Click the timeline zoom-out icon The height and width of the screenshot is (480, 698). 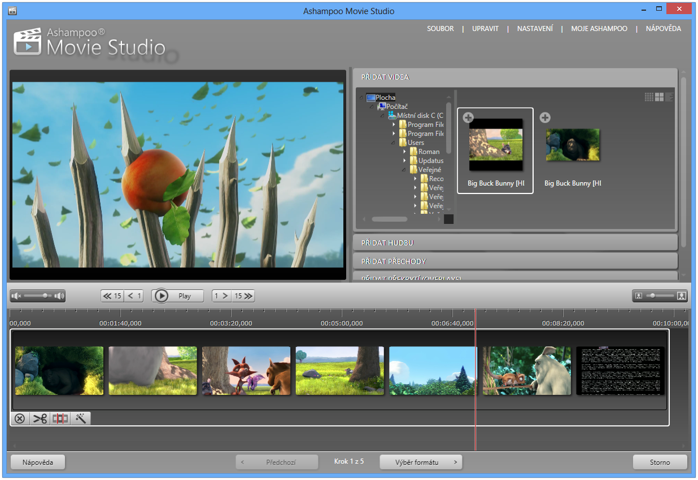(639, 296)
